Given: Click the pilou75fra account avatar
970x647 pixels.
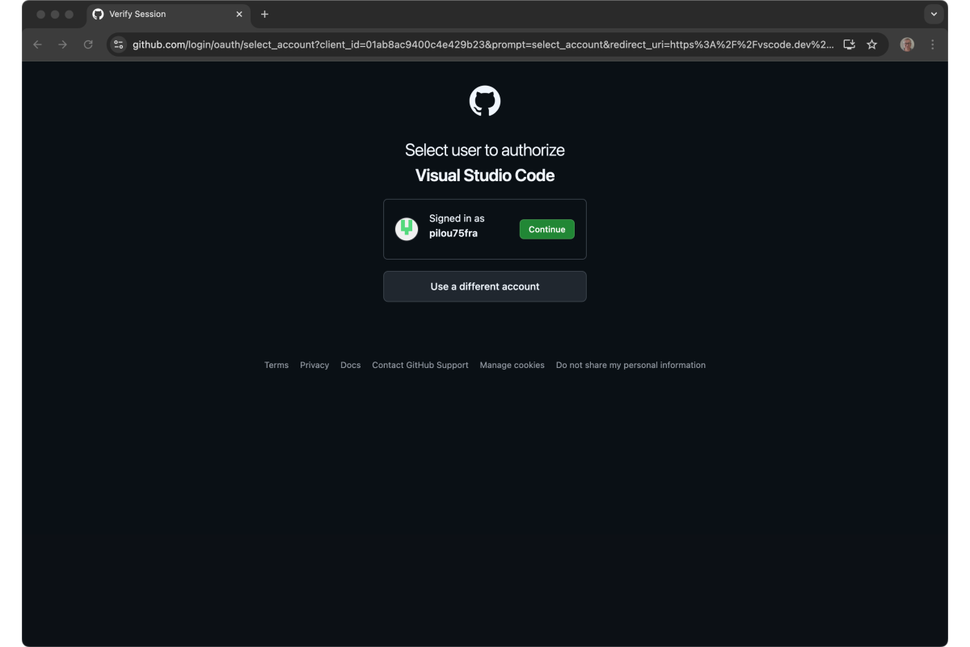Looking at the screenshot, I should pos(404,229).
